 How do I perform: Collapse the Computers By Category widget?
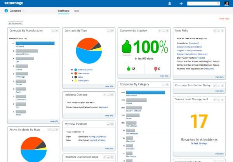pyautogui.click(x=163, y=84)
